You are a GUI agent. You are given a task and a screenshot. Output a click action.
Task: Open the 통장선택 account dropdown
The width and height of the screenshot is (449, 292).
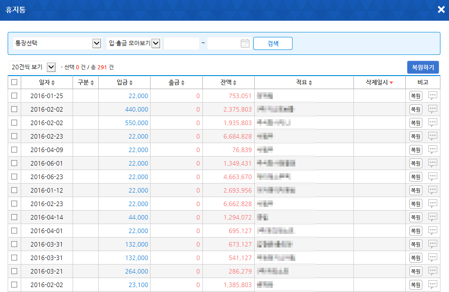point(57,44)
